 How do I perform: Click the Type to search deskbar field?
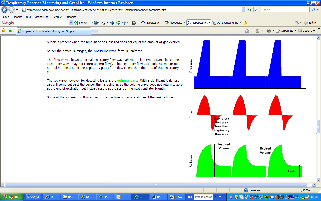(203, 197)
